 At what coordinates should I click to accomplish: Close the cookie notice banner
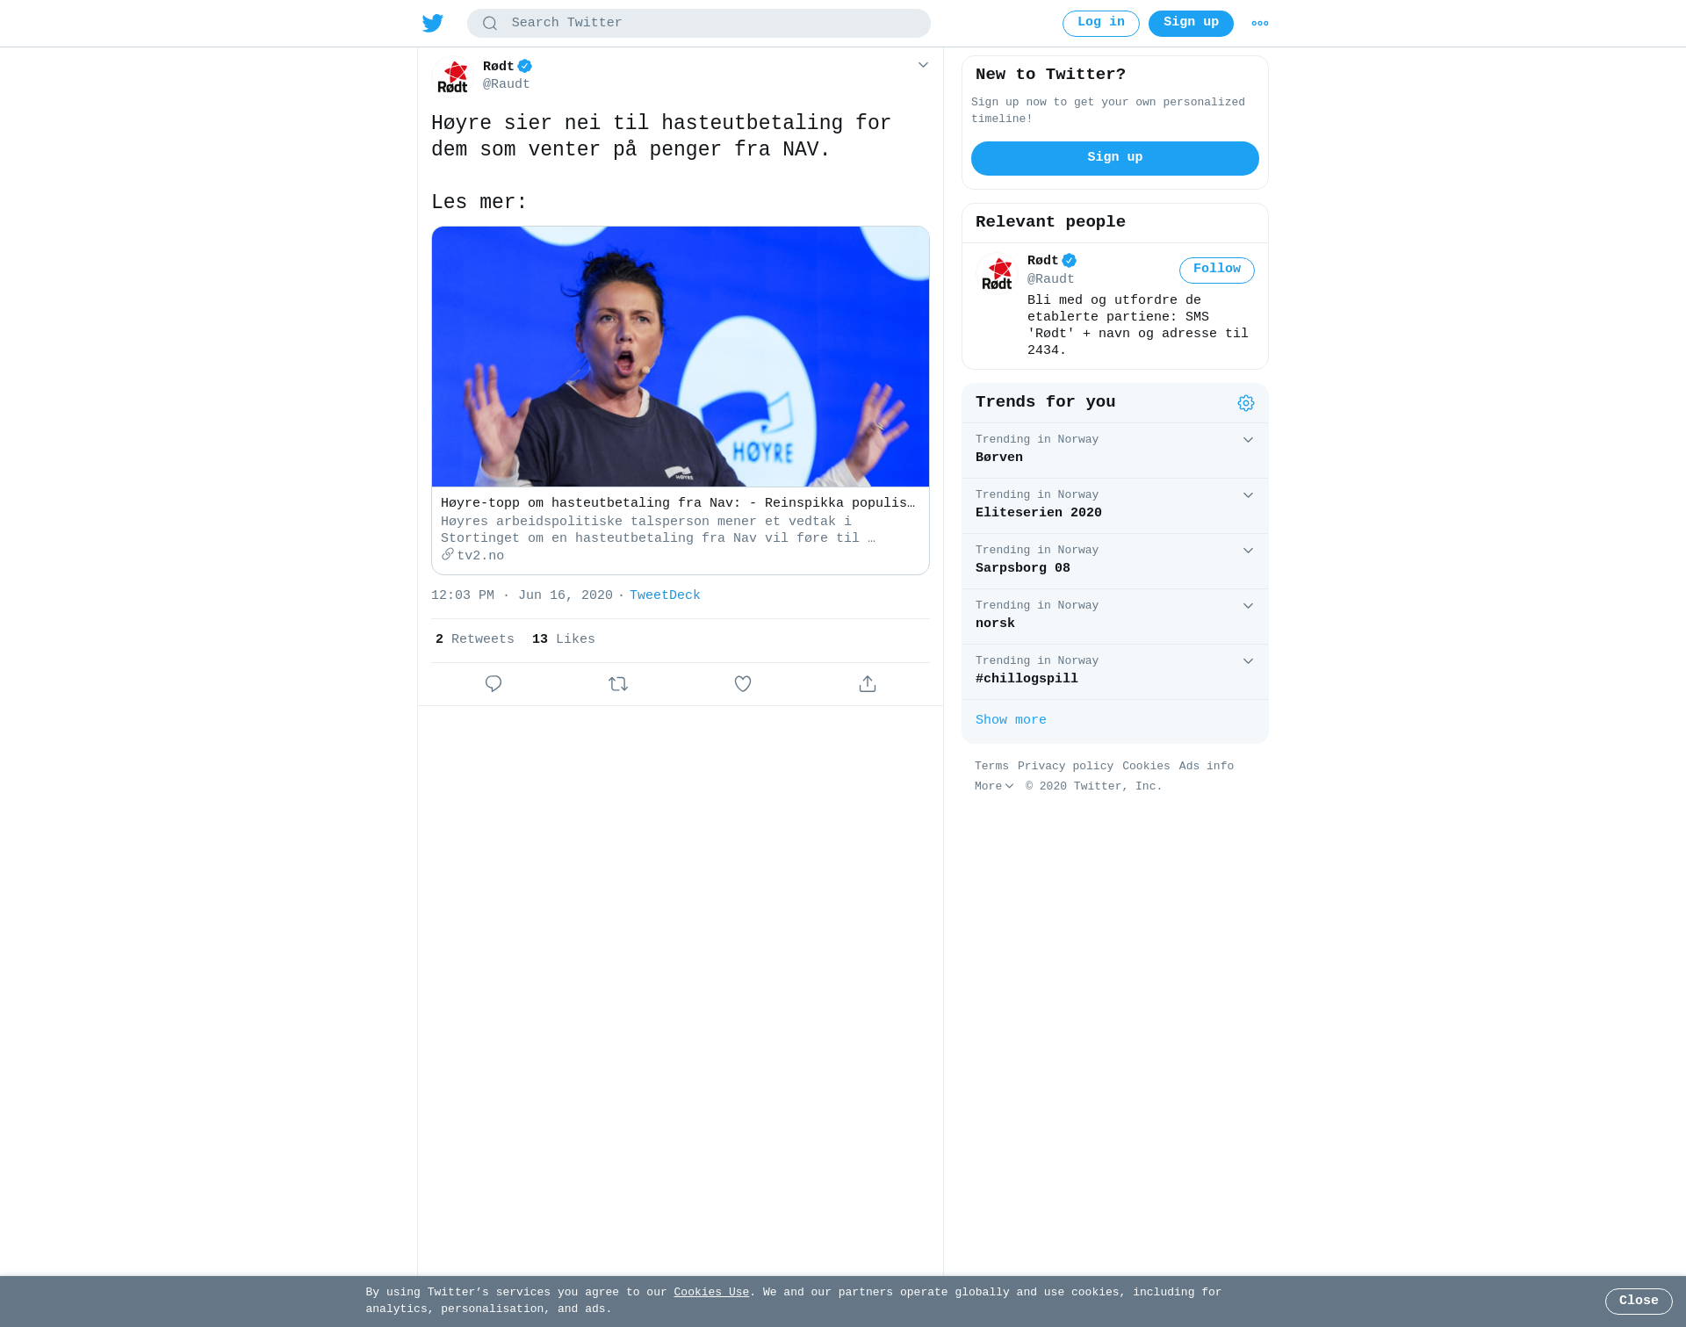tap(1639, 1302)
